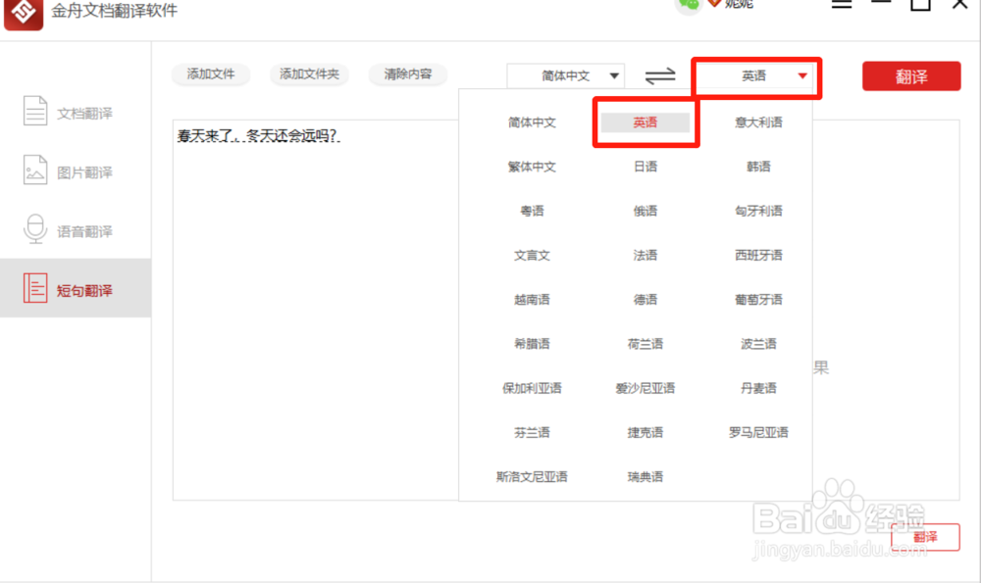Select 文言文 in the language list
This screenshot has height=583, width=981.
pos(532,256)
